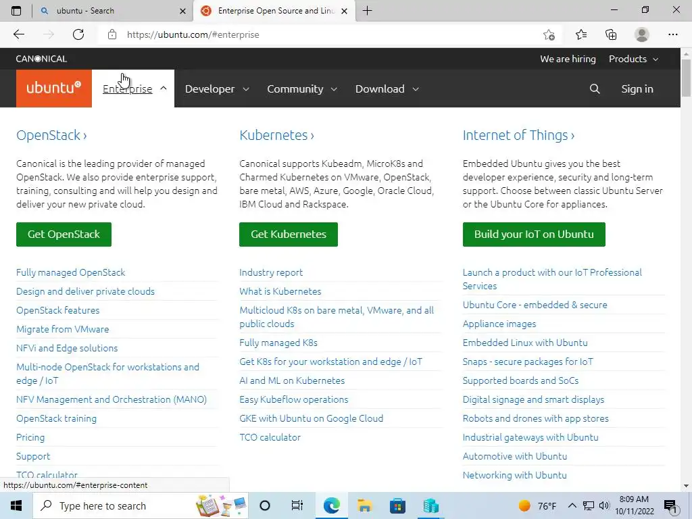The width and height of the screenshot is (692, 519).
Task: Switch to the ubuntu - Search tab
Action: pyautogui.click(x=113, y=11)
